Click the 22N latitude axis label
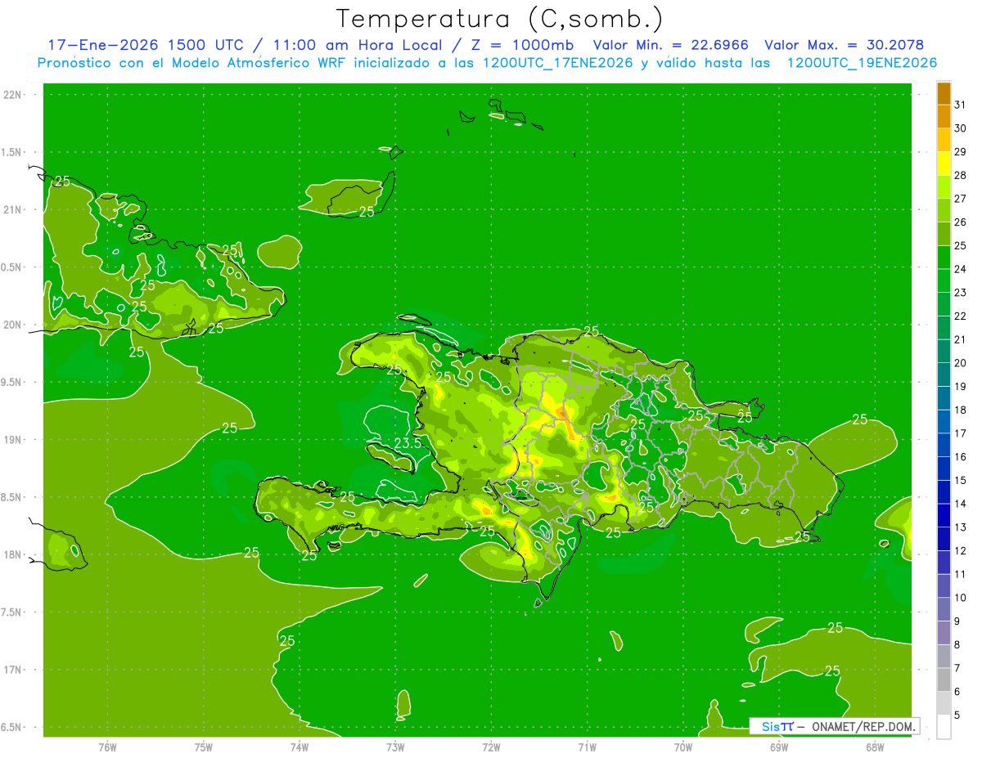Screen dimensions: 982x758 coord(14,95)
